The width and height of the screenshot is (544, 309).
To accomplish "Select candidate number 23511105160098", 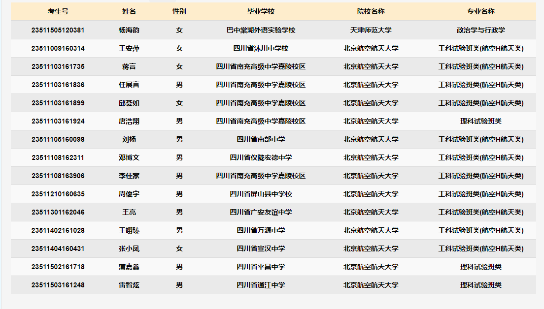I will (58, 139).
